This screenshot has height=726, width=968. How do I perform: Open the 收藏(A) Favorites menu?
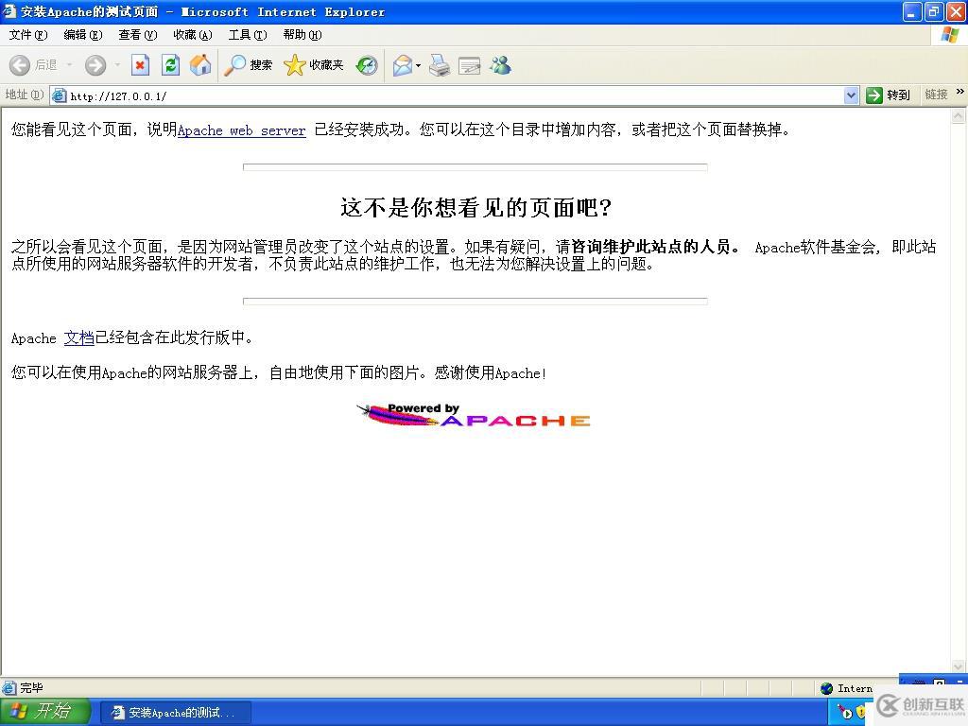[x=193, y=35]
